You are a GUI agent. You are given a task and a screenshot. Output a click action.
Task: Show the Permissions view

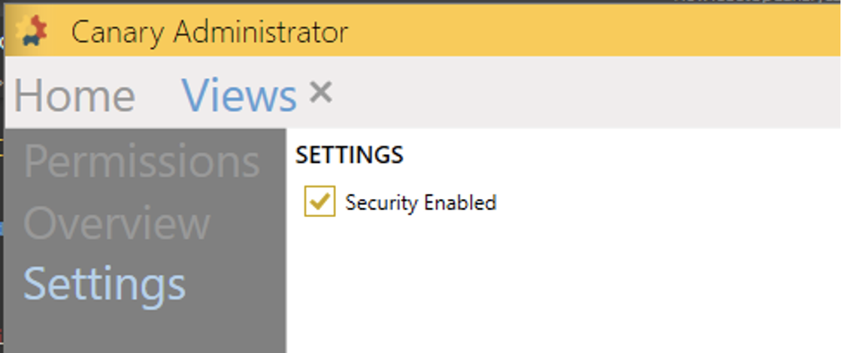tap(141, 161)
